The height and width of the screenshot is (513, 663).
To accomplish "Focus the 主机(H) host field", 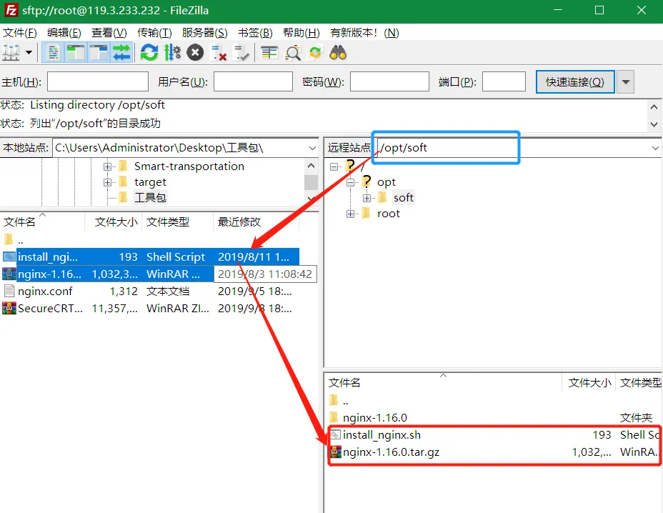I will coord(98,81).
